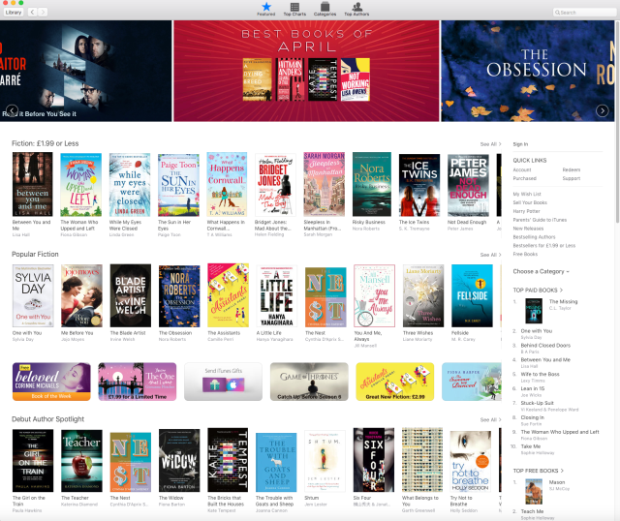Screen dimensions: 620x521
Task: Open Free Books link
Action: pyautogui.click(x=525, y=254)
